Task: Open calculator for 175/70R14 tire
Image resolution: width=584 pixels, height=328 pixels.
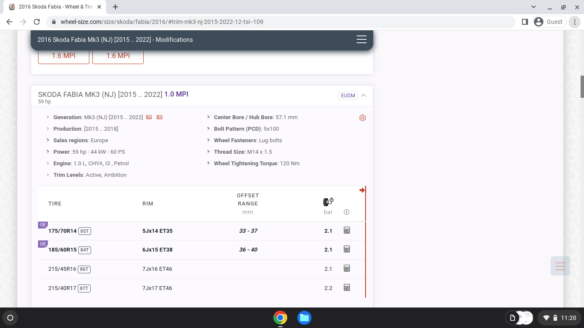Action: (347, 231)
